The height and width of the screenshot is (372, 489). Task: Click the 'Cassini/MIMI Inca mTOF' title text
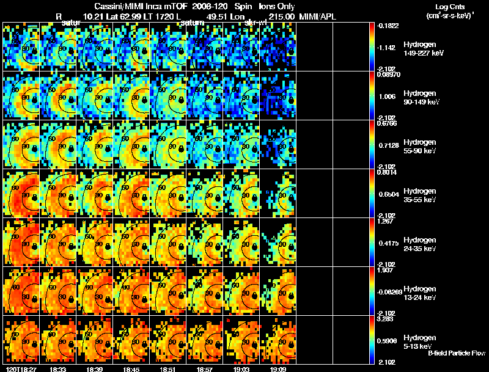(141, 6)
